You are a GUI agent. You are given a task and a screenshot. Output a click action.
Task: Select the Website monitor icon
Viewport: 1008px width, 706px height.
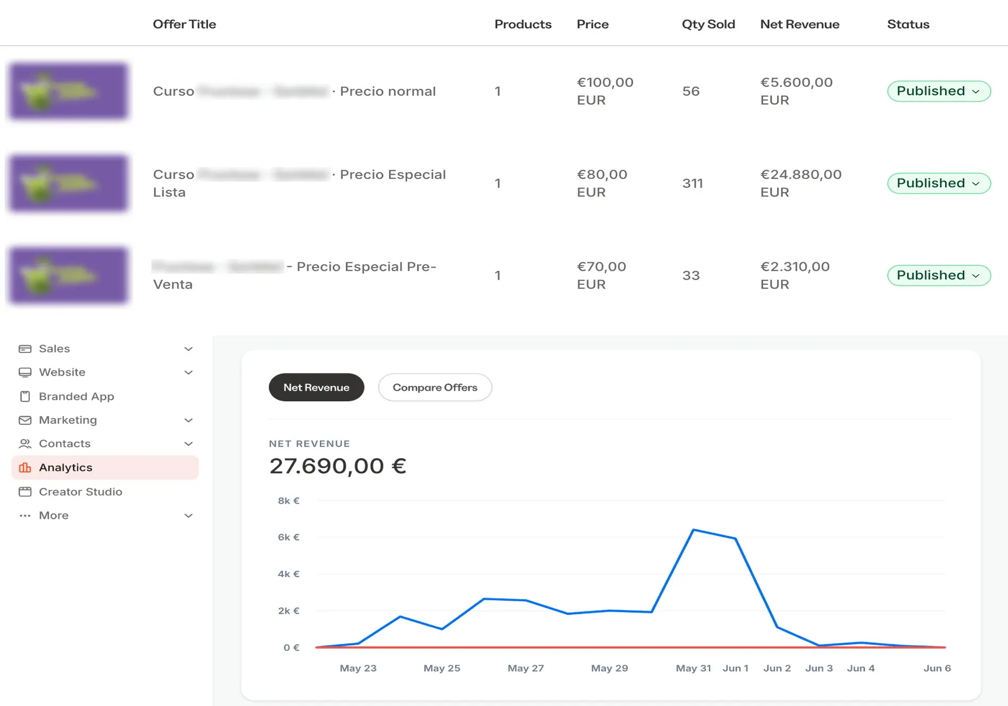(25, 372)
